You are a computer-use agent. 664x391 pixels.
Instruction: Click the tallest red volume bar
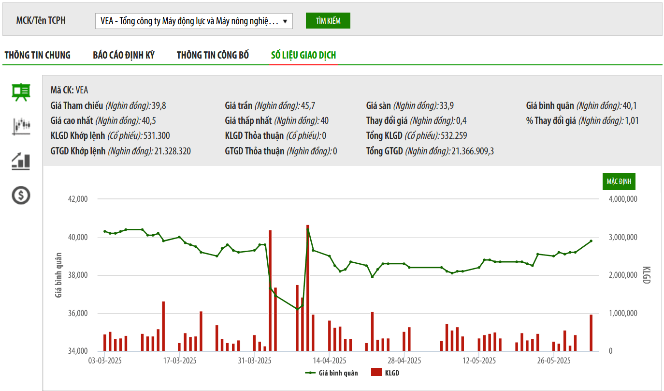click(307, 290)
